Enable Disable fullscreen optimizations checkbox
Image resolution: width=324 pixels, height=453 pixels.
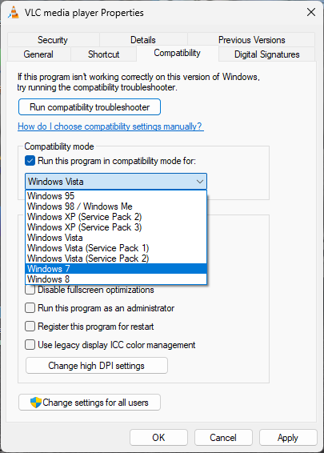[30, 290]
